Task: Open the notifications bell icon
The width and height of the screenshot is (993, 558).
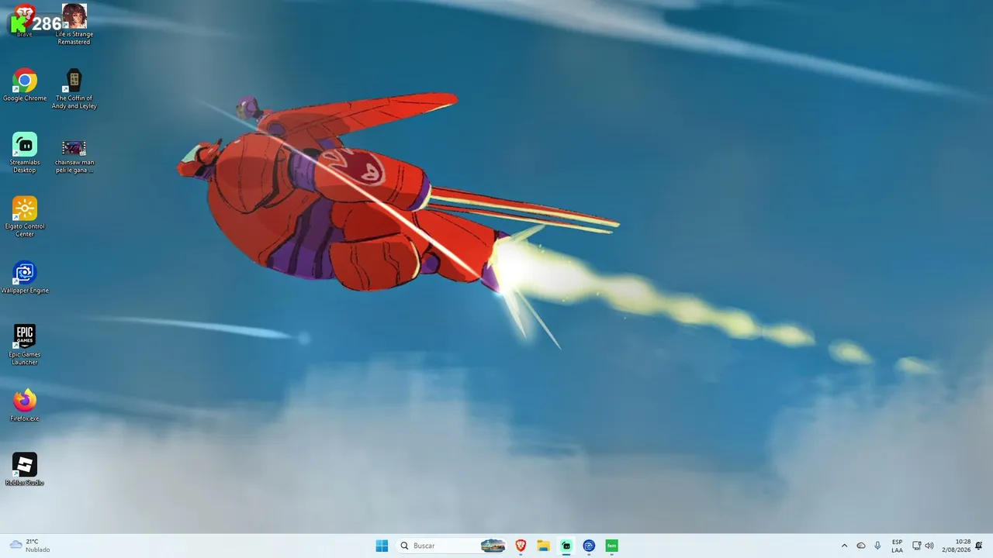Action: click(x=979, y=546)
